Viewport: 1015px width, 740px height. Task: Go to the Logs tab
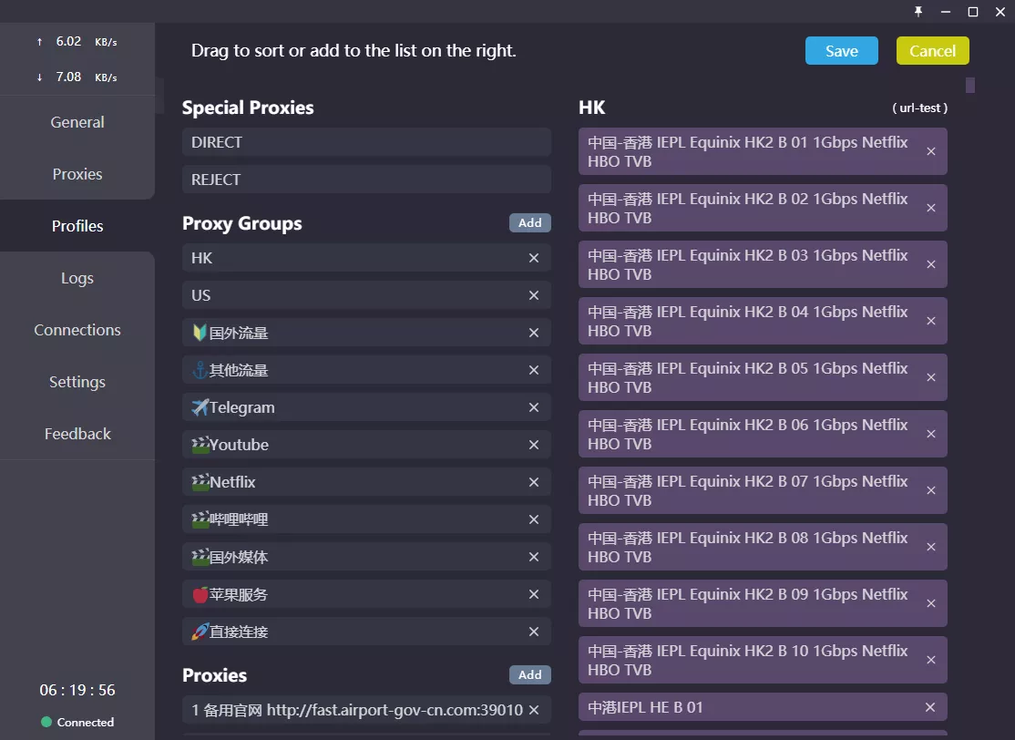point(77,278)
